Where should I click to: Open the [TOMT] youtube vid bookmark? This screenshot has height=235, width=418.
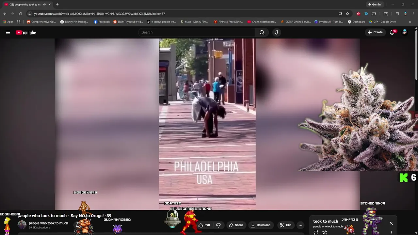coord(128,22)
